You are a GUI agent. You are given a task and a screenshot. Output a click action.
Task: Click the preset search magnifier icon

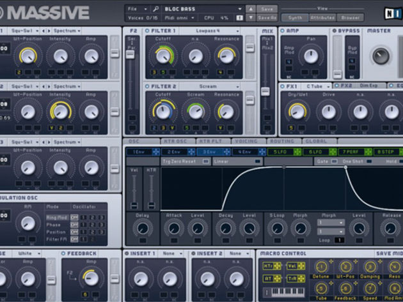(x=155, y=9)
